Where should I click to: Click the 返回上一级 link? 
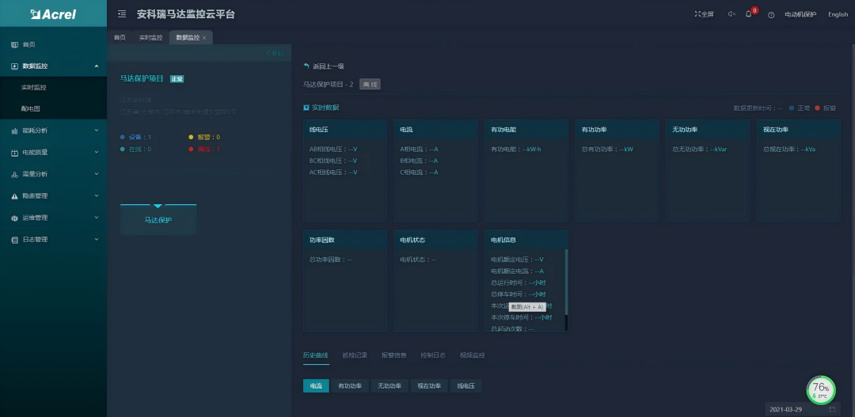click(329, 66)
